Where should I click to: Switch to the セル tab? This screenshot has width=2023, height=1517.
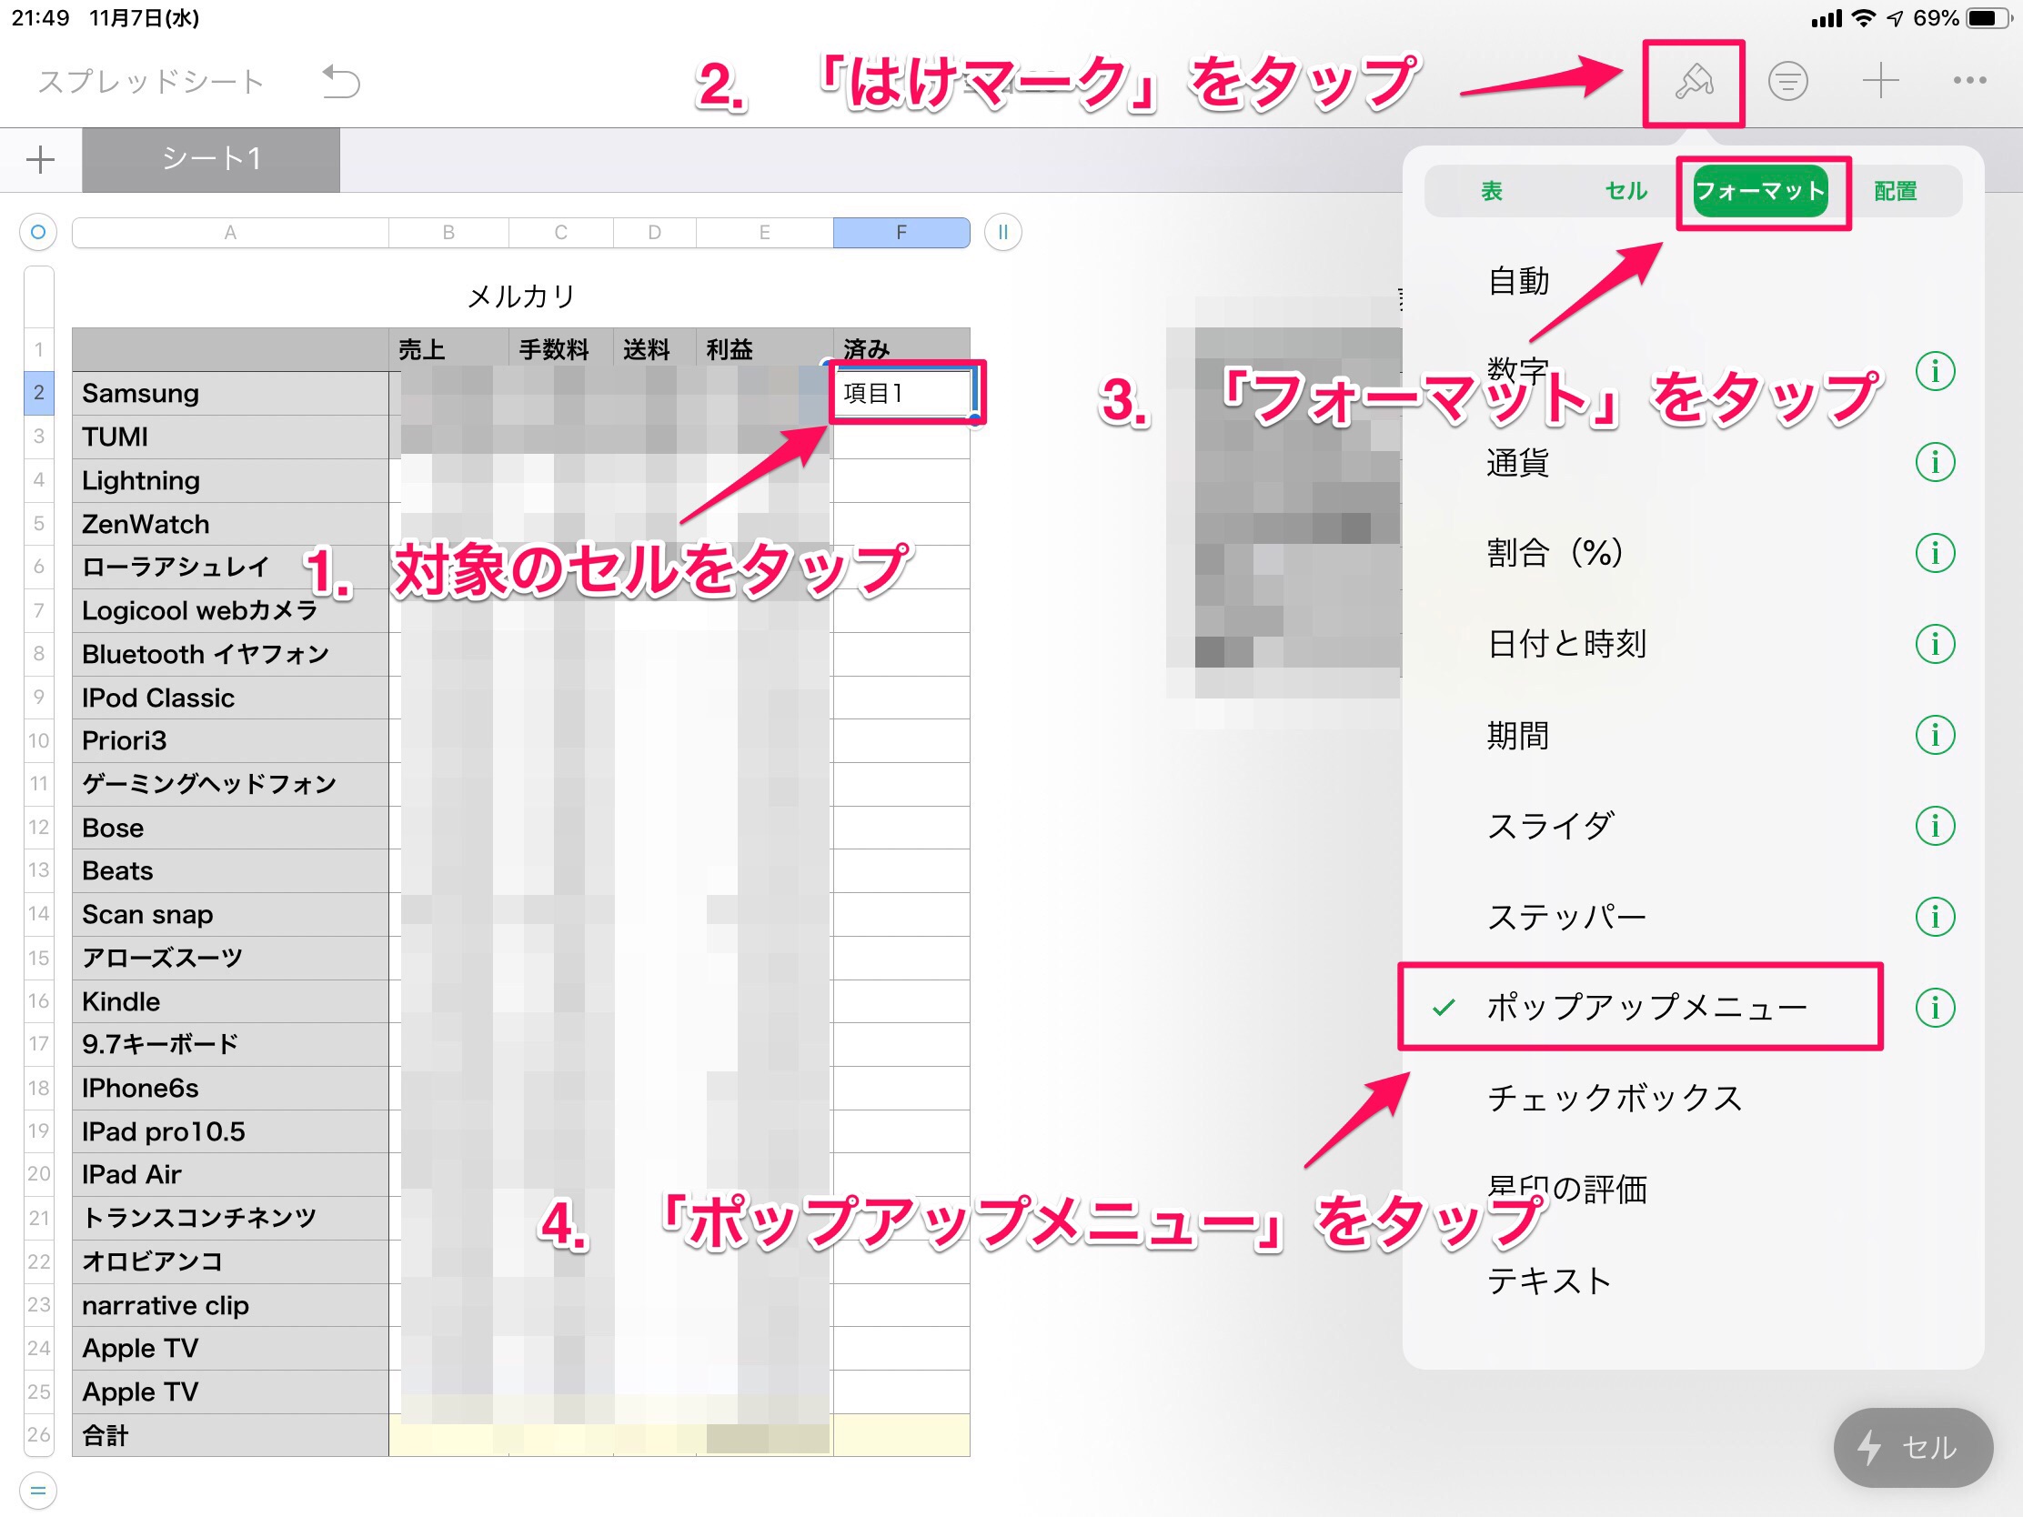point(1625,191)
